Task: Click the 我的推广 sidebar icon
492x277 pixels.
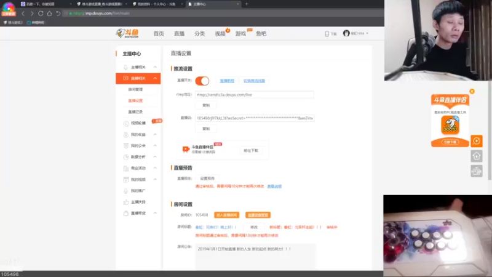Action: pos(126,191)
